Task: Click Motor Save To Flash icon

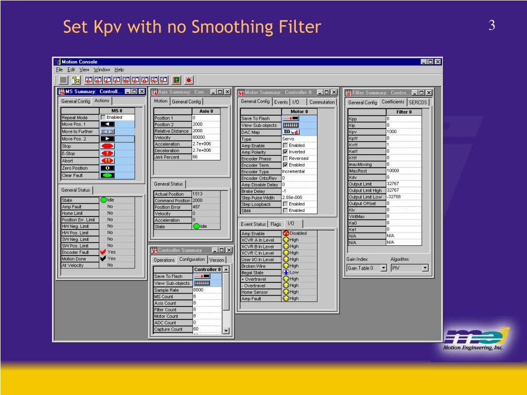Action: point(291,118)
